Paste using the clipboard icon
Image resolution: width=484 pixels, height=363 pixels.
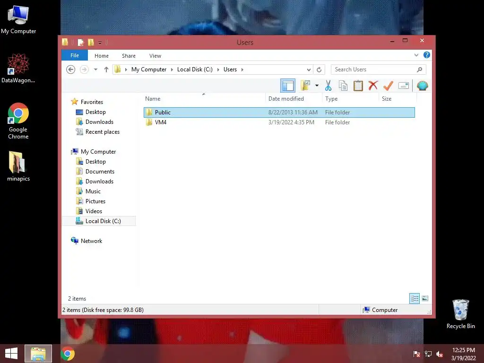pos(358,86)
